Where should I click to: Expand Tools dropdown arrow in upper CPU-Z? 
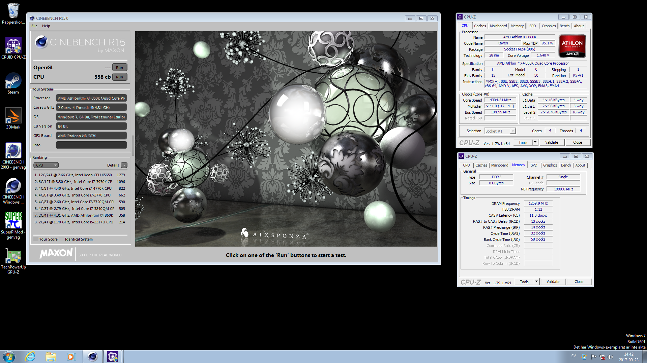coord(535,142)
